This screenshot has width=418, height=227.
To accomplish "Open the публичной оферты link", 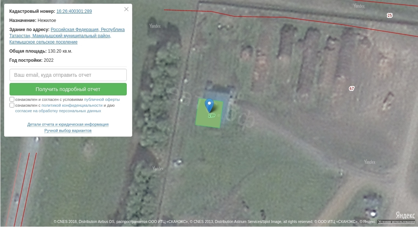I will pos(102,99).
